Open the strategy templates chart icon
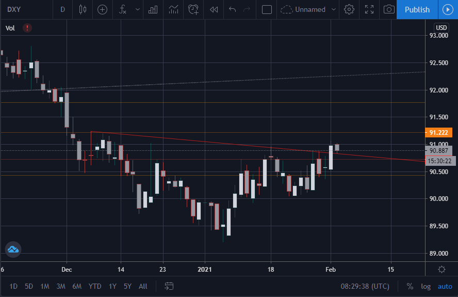 [x=173, y=9]
